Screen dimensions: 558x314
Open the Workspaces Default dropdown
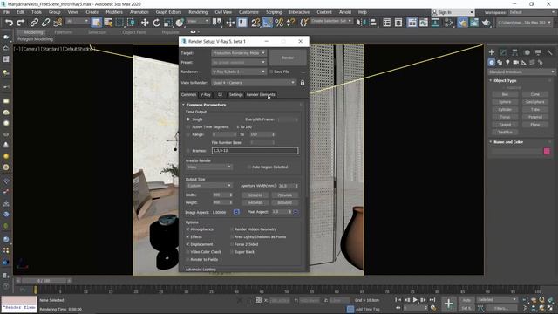pos(531,12)
